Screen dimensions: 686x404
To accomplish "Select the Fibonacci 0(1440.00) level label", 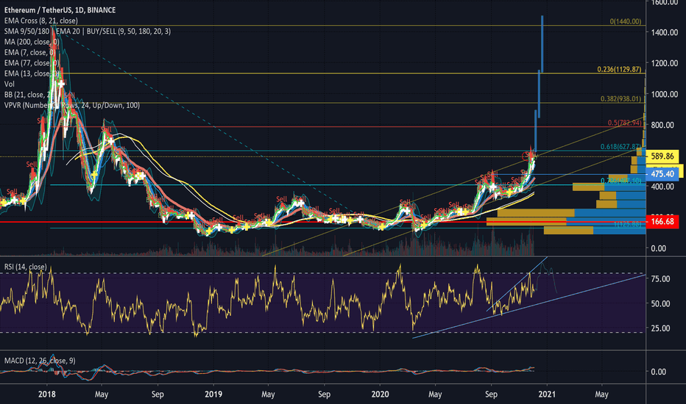I will tap(626, 21).
